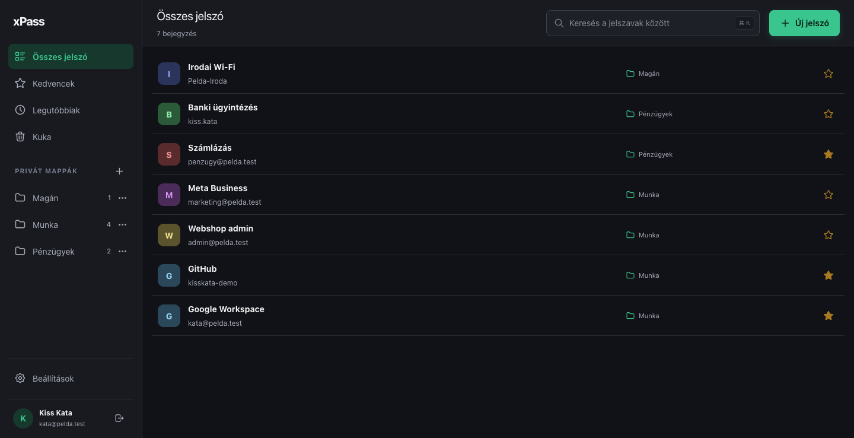
Task: Click the Google Workspace avatar icon
Action: pyautogui.click(x=169, y=316)
